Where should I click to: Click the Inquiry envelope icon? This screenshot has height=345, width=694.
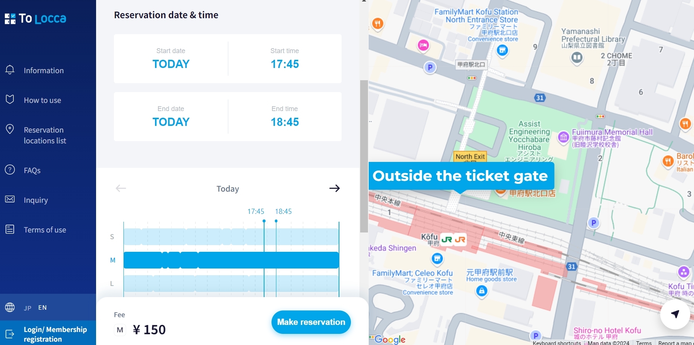click(x=10, y=199)
